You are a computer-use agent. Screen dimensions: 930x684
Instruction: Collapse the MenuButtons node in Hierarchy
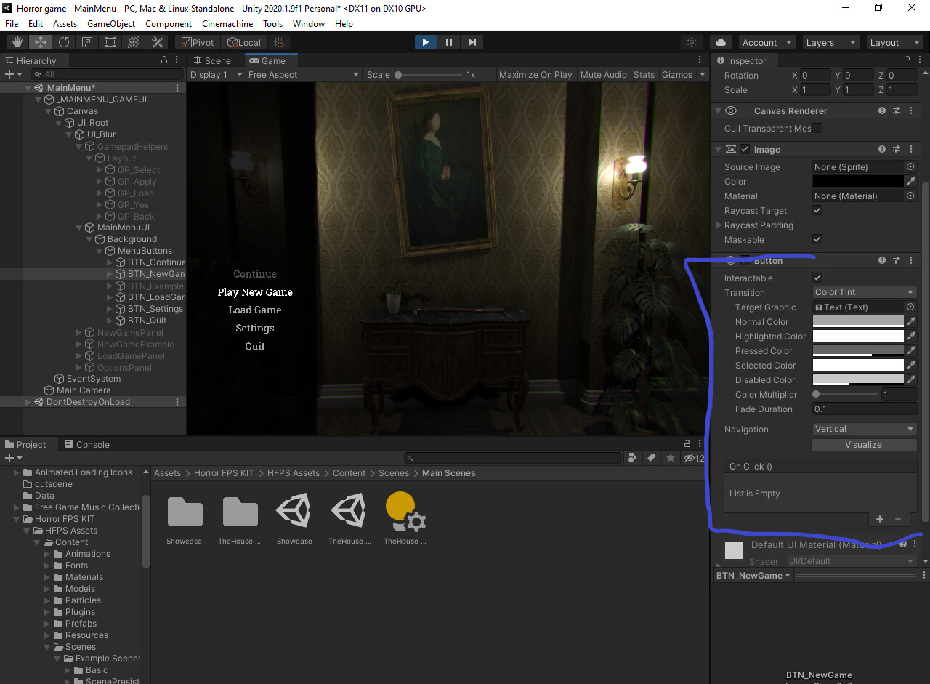(x=98, y=251)
